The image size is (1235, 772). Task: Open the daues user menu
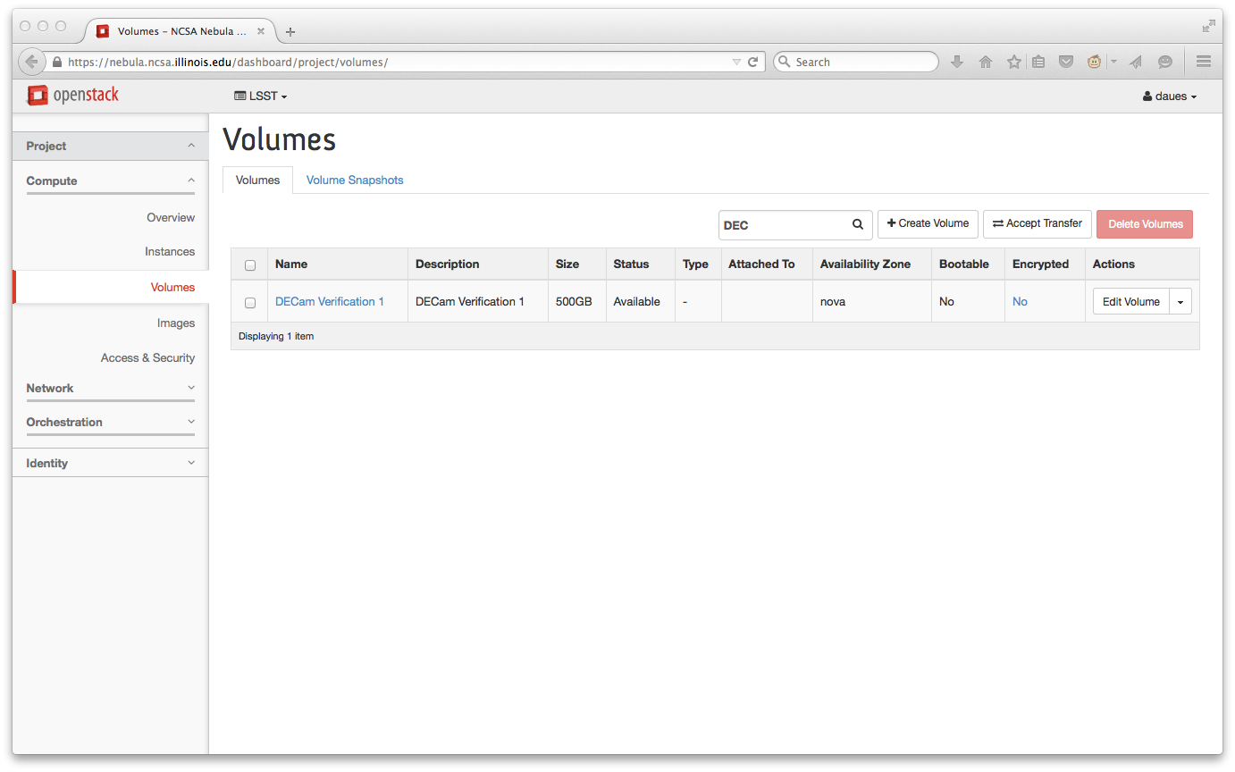pos(1170,96)
